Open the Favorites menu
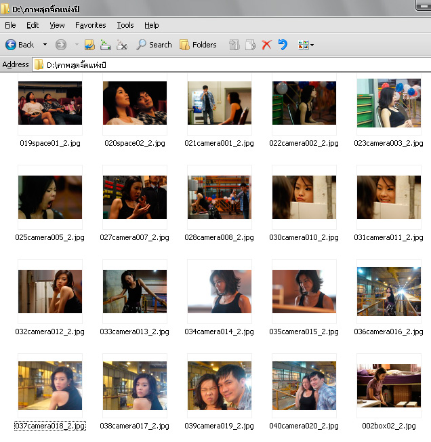 [x=90, y=25]
